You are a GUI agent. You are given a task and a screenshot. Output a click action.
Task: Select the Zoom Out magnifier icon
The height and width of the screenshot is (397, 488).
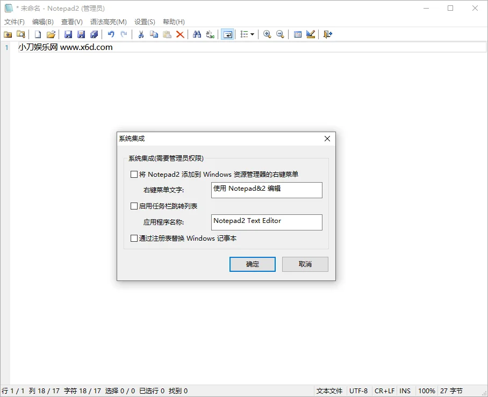(x=280, y=34)
